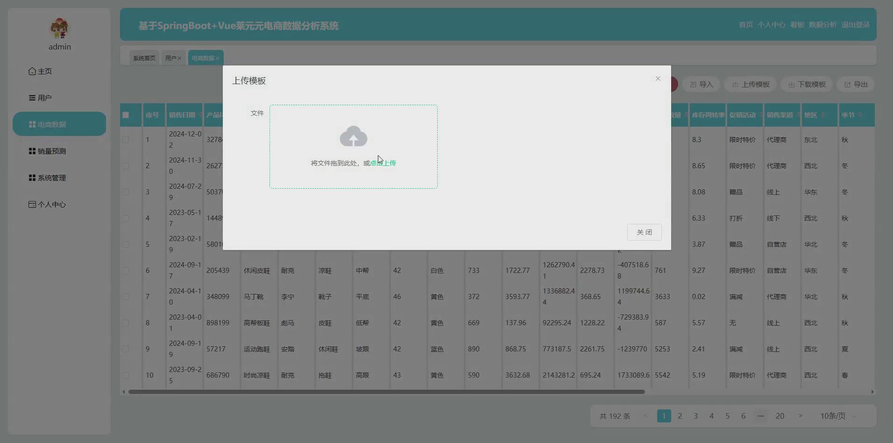Click the home icon beside 主页 in sidebar
This screenshot has height=443, width=893.
[x=32, y=71]
